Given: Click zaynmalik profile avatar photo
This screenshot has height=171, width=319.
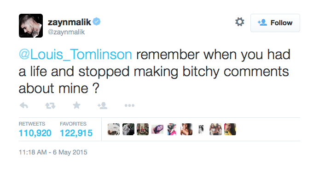Looking at the screenshot, I should [x=31, y=26].
